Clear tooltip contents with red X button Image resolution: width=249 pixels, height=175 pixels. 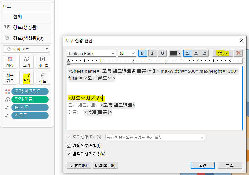(238, 53)
